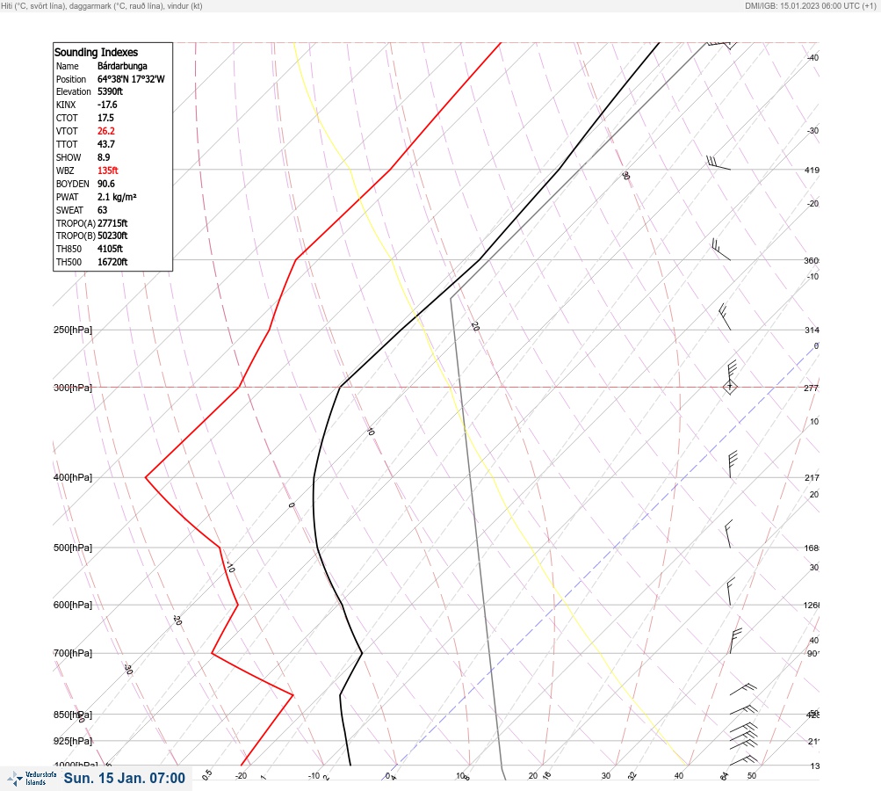Click the wind barb at 600 hPa
This screenshot has width=881, height=791.
click(731, 591)
